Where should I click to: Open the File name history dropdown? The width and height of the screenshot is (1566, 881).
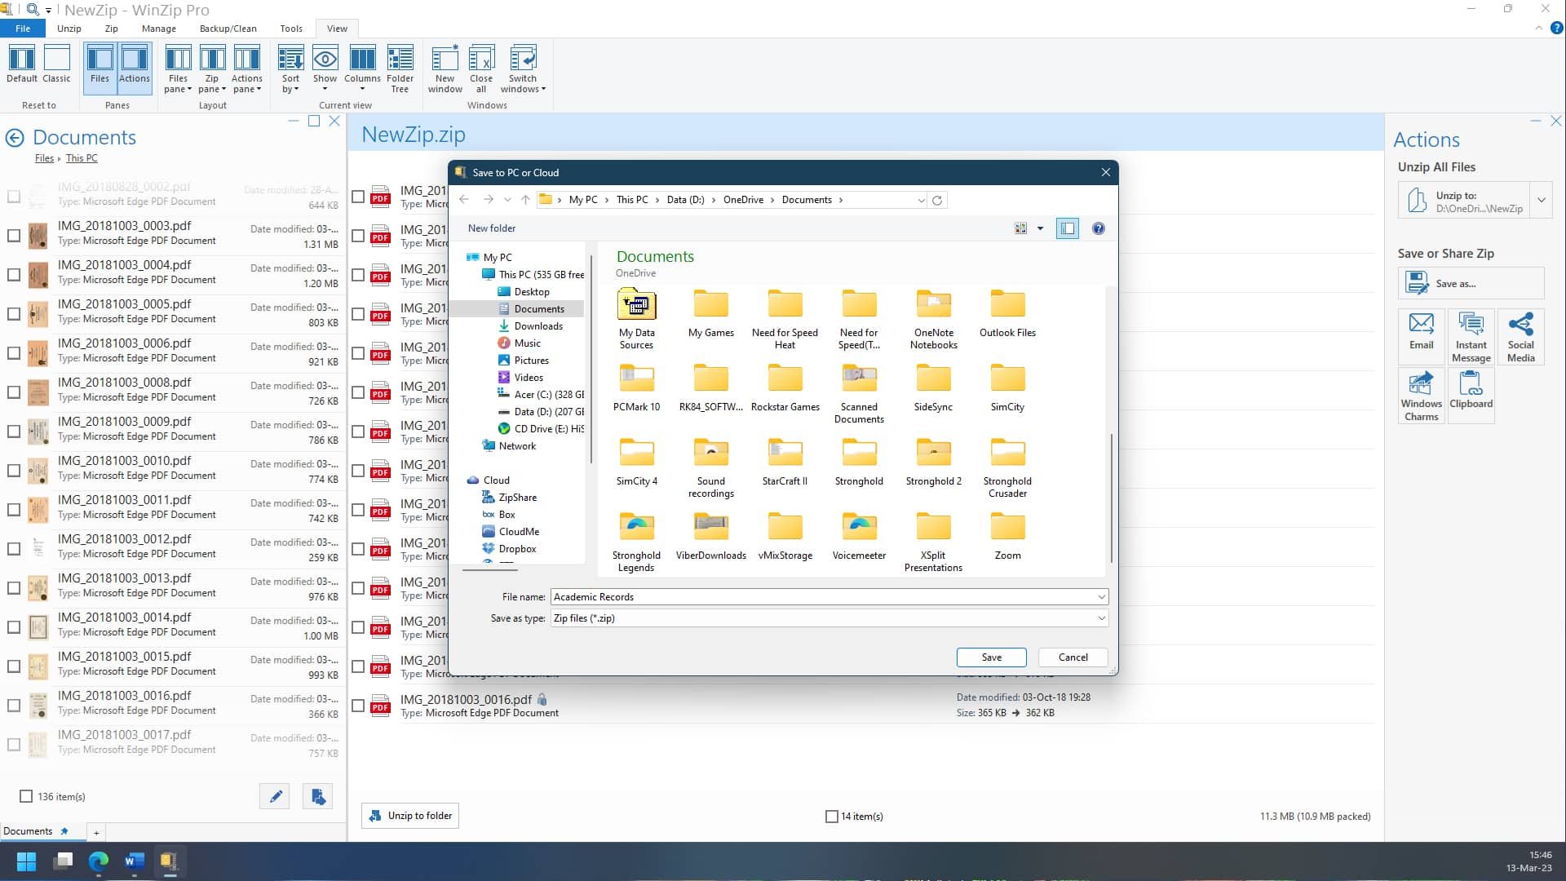tap(1101, 597)
